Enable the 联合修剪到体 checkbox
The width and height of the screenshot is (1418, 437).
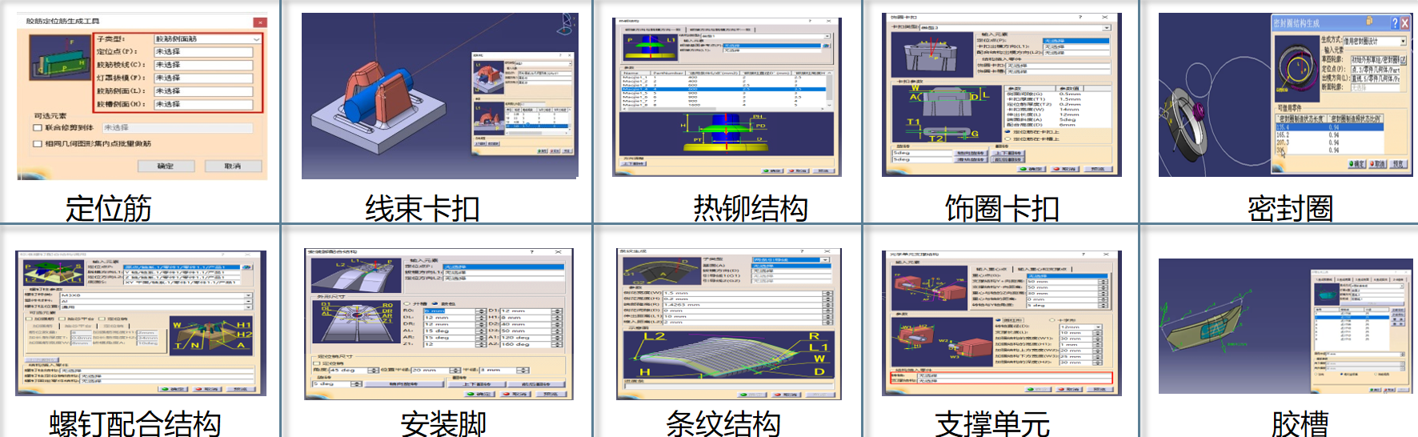pyautogui.click(x=38, y=128)
